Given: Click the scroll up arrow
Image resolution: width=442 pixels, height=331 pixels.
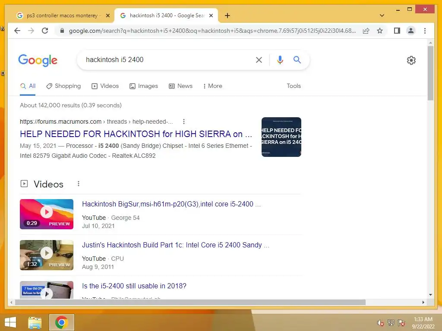Looking at the screenshot, I should pyautogui.click(x=430, y=43).
